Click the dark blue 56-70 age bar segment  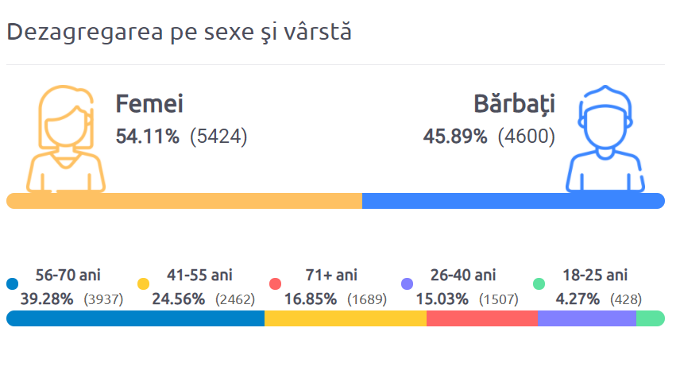(135, 318)
